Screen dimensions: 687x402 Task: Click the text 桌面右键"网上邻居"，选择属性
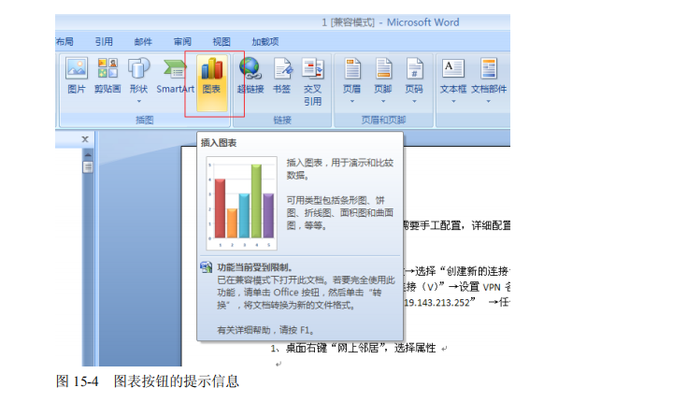point(361,348)
